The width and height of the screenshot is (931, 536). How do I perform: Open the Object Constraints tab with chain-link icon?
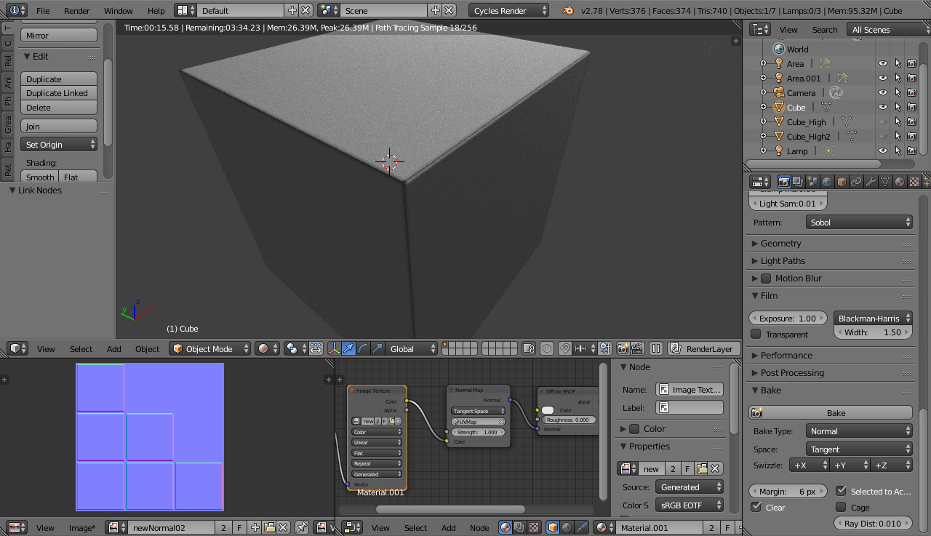(x=855, y=182)
